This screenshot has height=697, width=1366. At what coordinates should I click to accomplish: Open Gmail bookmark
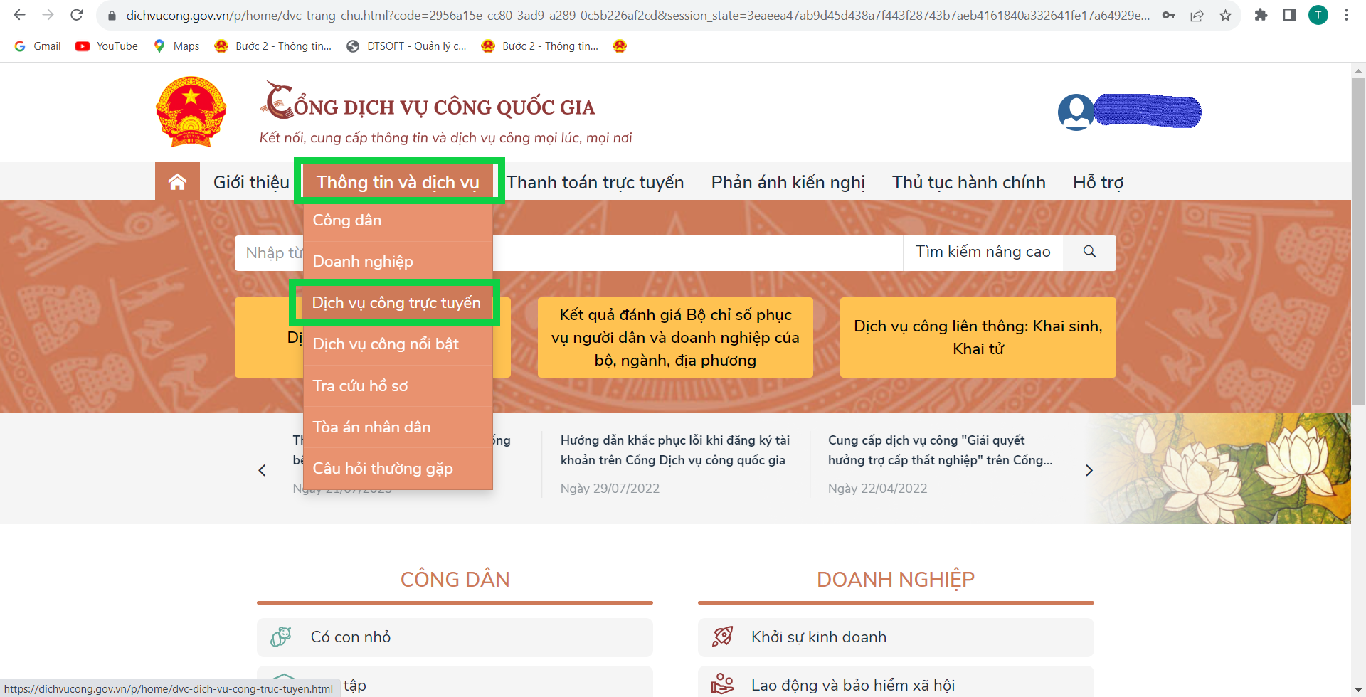point(38,46)
